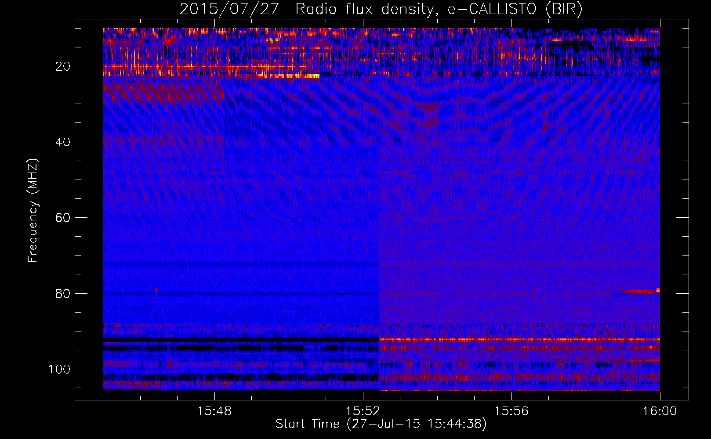Screen dimensions: 711x439
Task: Click the plot title "2015/07/27 Radio flux density, e-CALLISTO (BIR)"
Action: (x=381, y=9)
